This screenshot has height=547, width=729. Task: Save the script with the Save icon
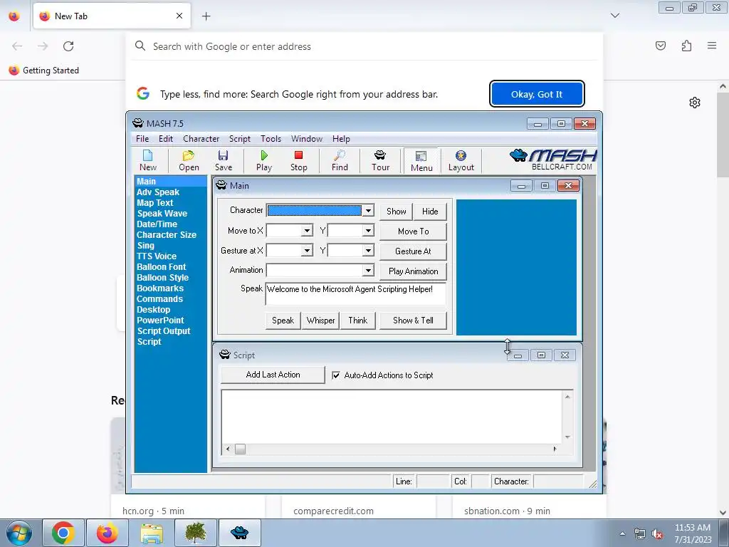click(223, 160)
